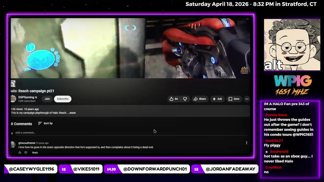
Task: Share the Halo: Reach campaign video
Action: (199, 99)
